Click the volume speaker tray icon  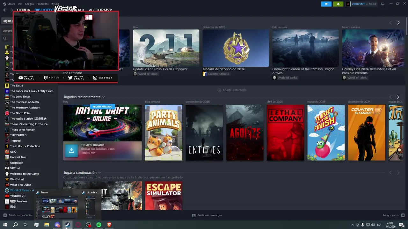[373, 225]
